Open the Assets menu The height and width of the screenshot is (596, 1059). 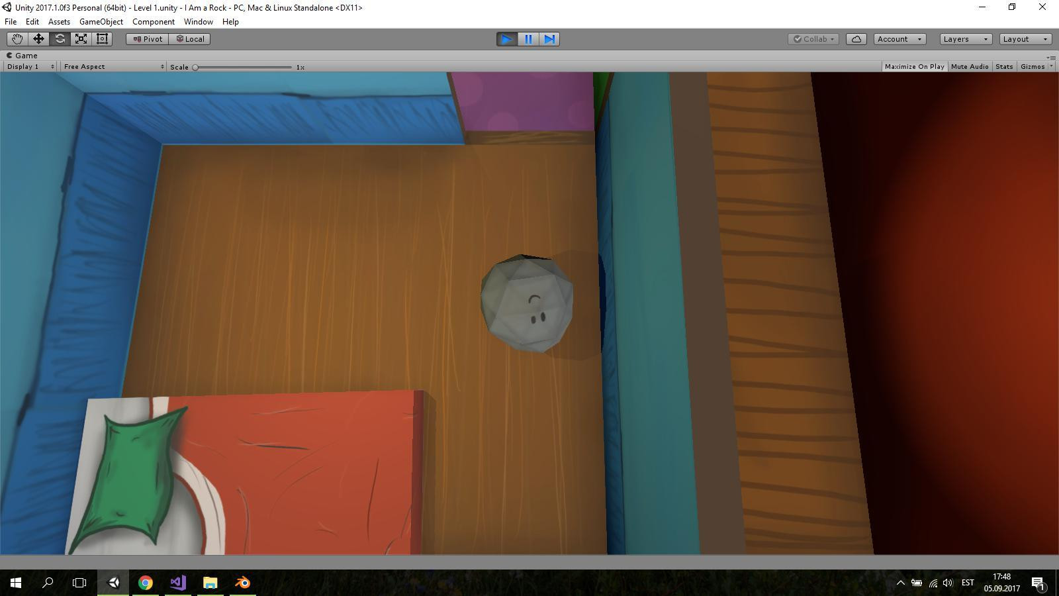click(59, 22)
